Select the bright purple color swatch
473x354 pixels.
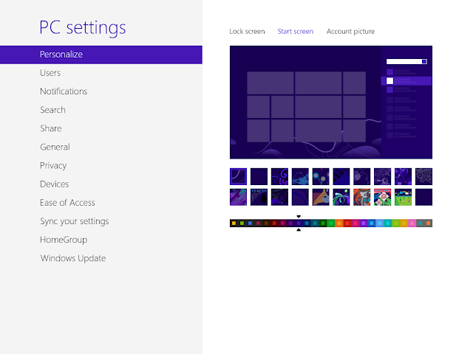click(364, 223)
